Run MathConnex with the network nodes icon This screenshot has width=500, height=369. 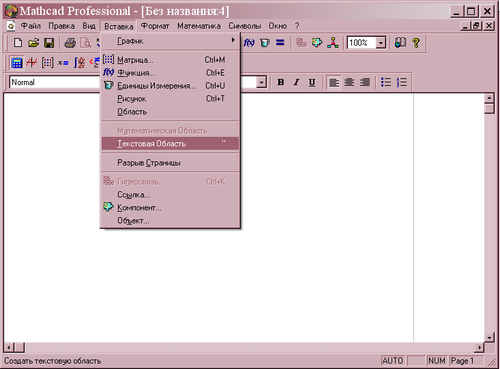(333, 43)
